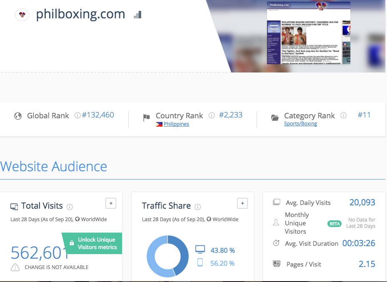Viewport: 387px width, 282px height.
Task: Click the folder icon beside Category Rank
Action: coord(275,117)
